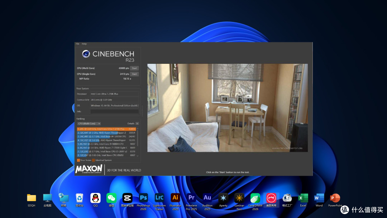Click the orange Your Score legend swatch
This screenshot has width=387, height=218.
coord(78,160)
